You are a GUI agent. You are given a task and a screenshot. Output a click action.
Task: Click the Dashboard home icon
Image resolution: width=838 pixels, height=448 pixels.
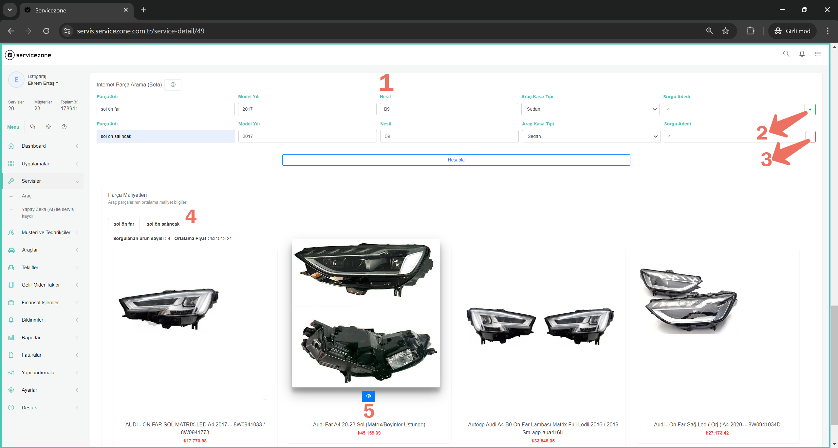[11, 146]
